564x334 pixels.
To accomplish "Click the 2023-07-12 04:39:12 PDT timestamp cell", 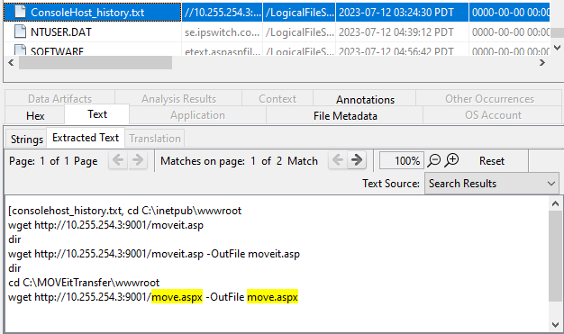I will pyautogui.click(x=402, y=32).
